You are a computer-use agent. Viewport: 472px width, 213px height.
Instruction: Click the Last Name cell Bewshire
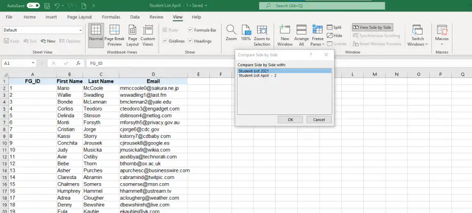101,205
